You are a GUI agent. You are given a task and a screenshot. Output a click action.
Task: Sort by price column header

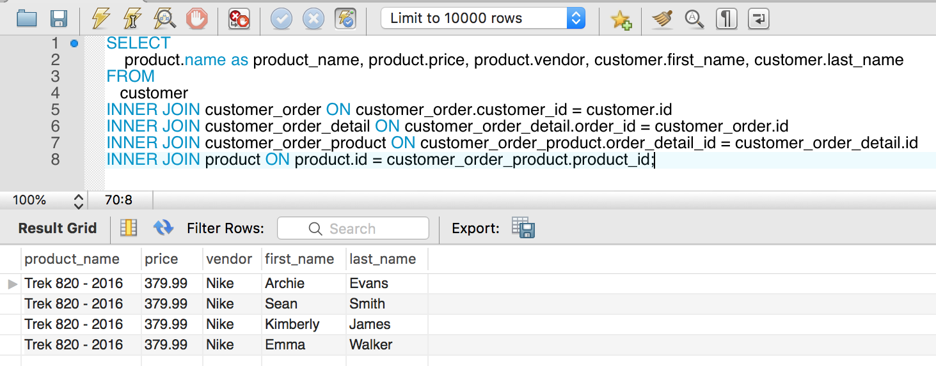point(172,259)
